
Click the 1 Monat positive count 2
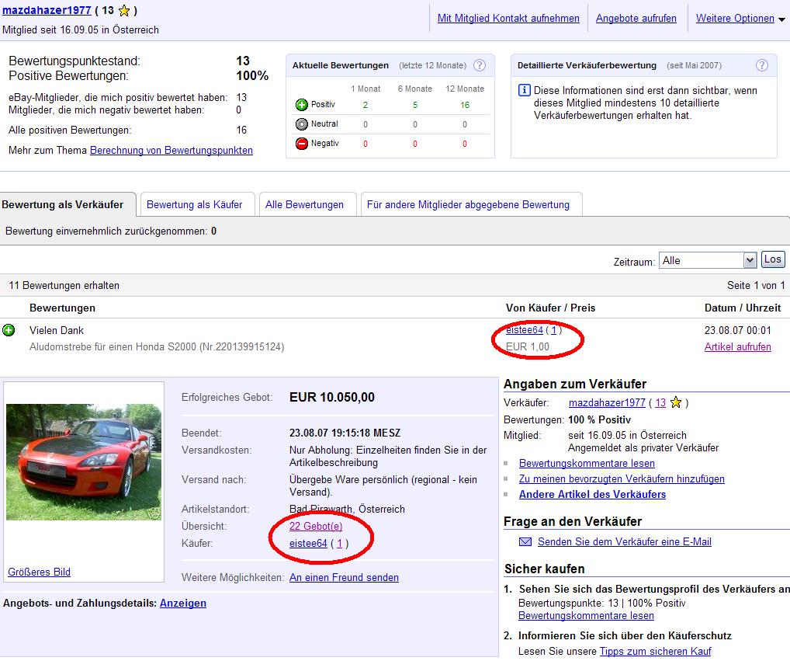coord(366,105)
